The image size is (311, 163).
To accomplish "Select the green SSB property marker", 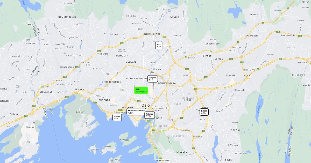I will click(x=141, y=91).
